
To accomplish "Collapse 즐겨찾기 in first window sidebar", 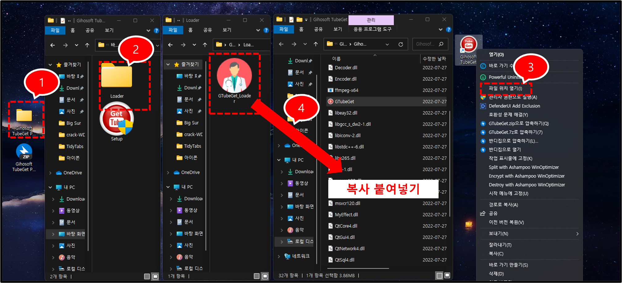I will pyautogui.click(x=50, y=65).
